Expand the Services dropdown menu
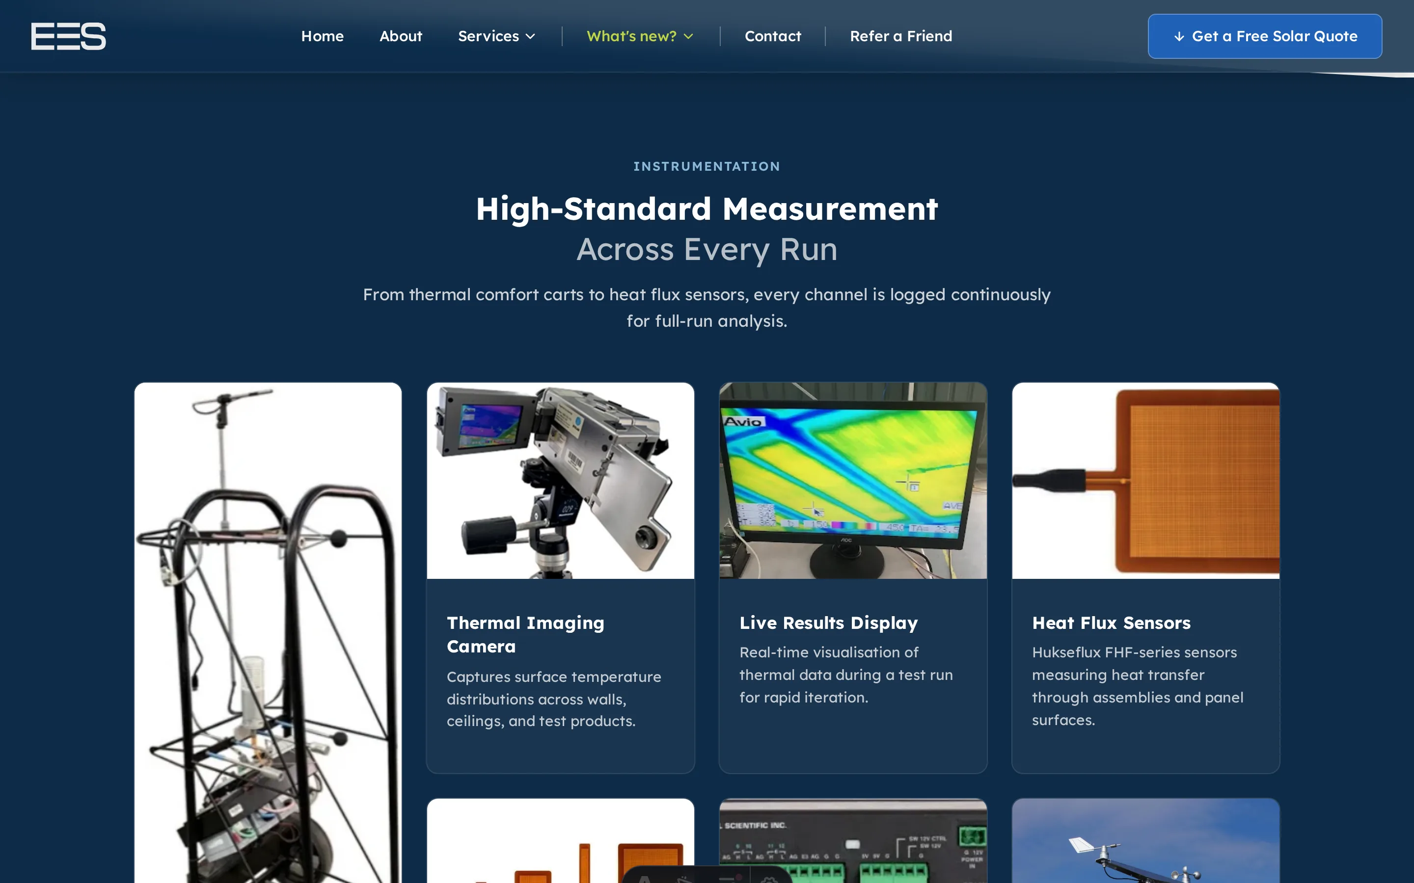The image size is (1414, 883). (496, 36)
